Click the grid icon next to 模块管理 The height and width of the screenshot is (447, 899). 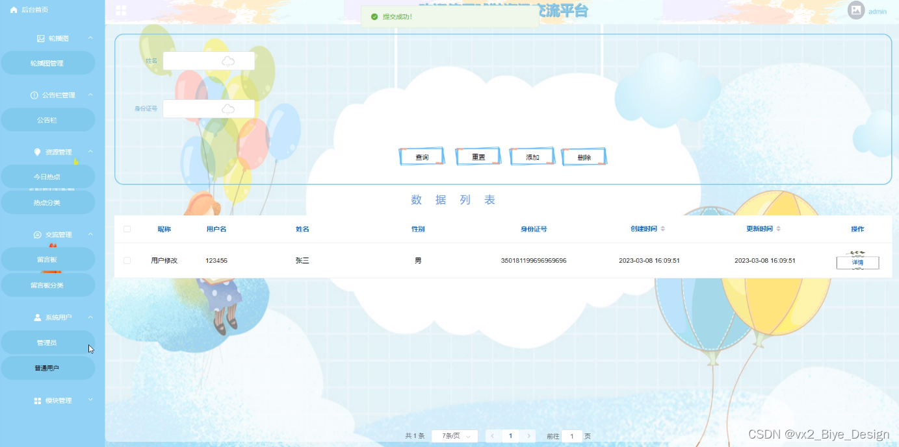[x=37, y=401]
